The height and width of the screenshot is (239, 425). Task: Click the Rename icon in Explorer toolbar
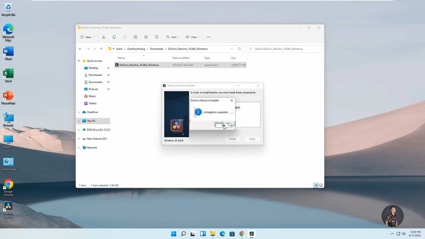coord(135,37)
